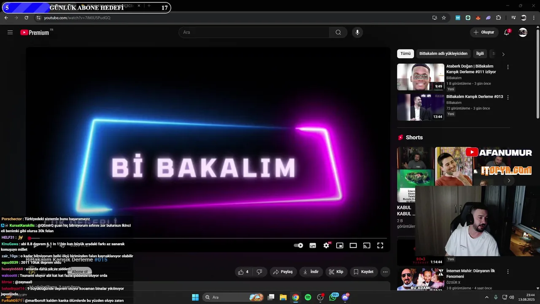This screenshot has width=540, height=304.
Task: Open the blue M browser extension
Action: tap(458, 18)
